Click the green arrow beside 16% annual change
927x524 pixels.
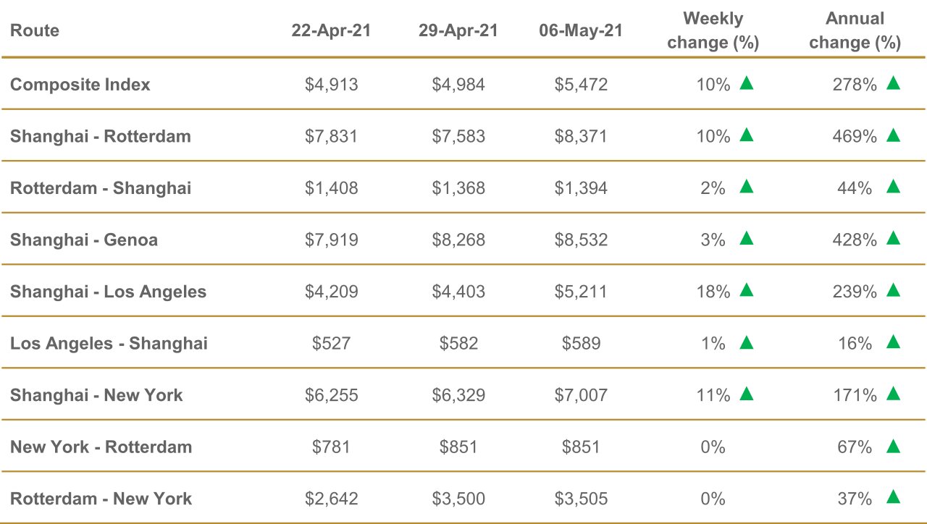click(893, 342)
